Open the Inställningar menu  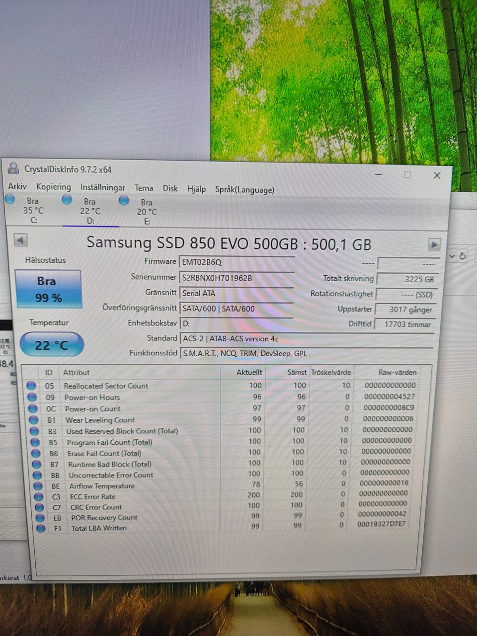pyautogui.click(x=103, y=188)
